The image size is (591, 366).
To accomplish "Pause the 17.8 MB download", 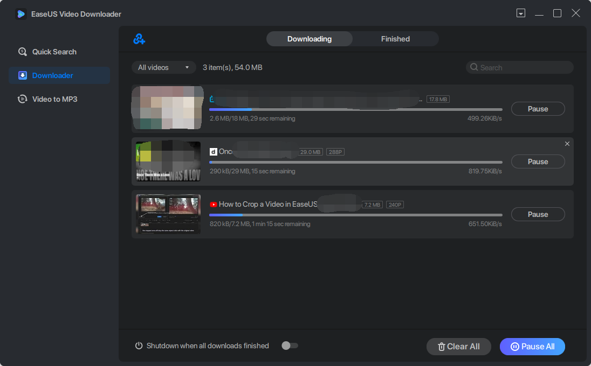I will coord(538,109).
